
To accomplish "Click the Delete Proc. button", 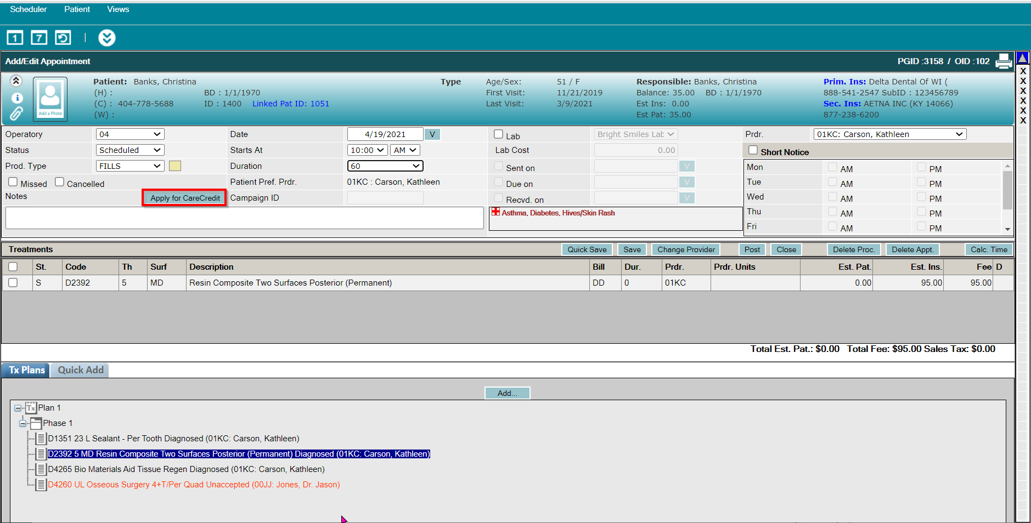I will [854, 249].
